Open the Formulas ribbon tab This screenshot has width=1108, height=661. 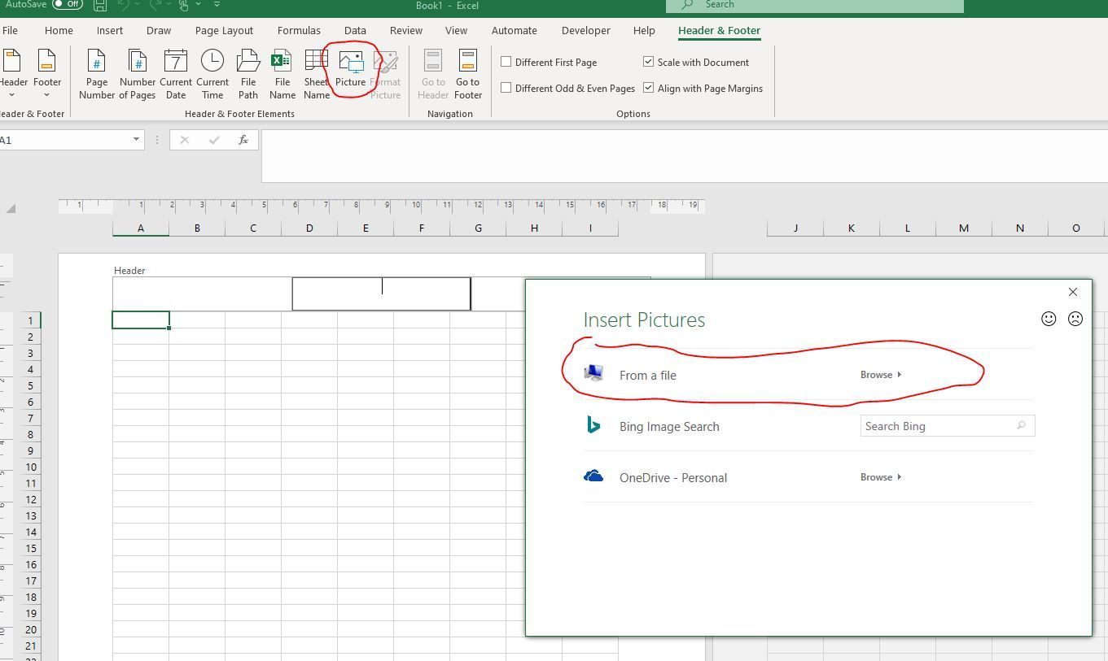point(299,30)
